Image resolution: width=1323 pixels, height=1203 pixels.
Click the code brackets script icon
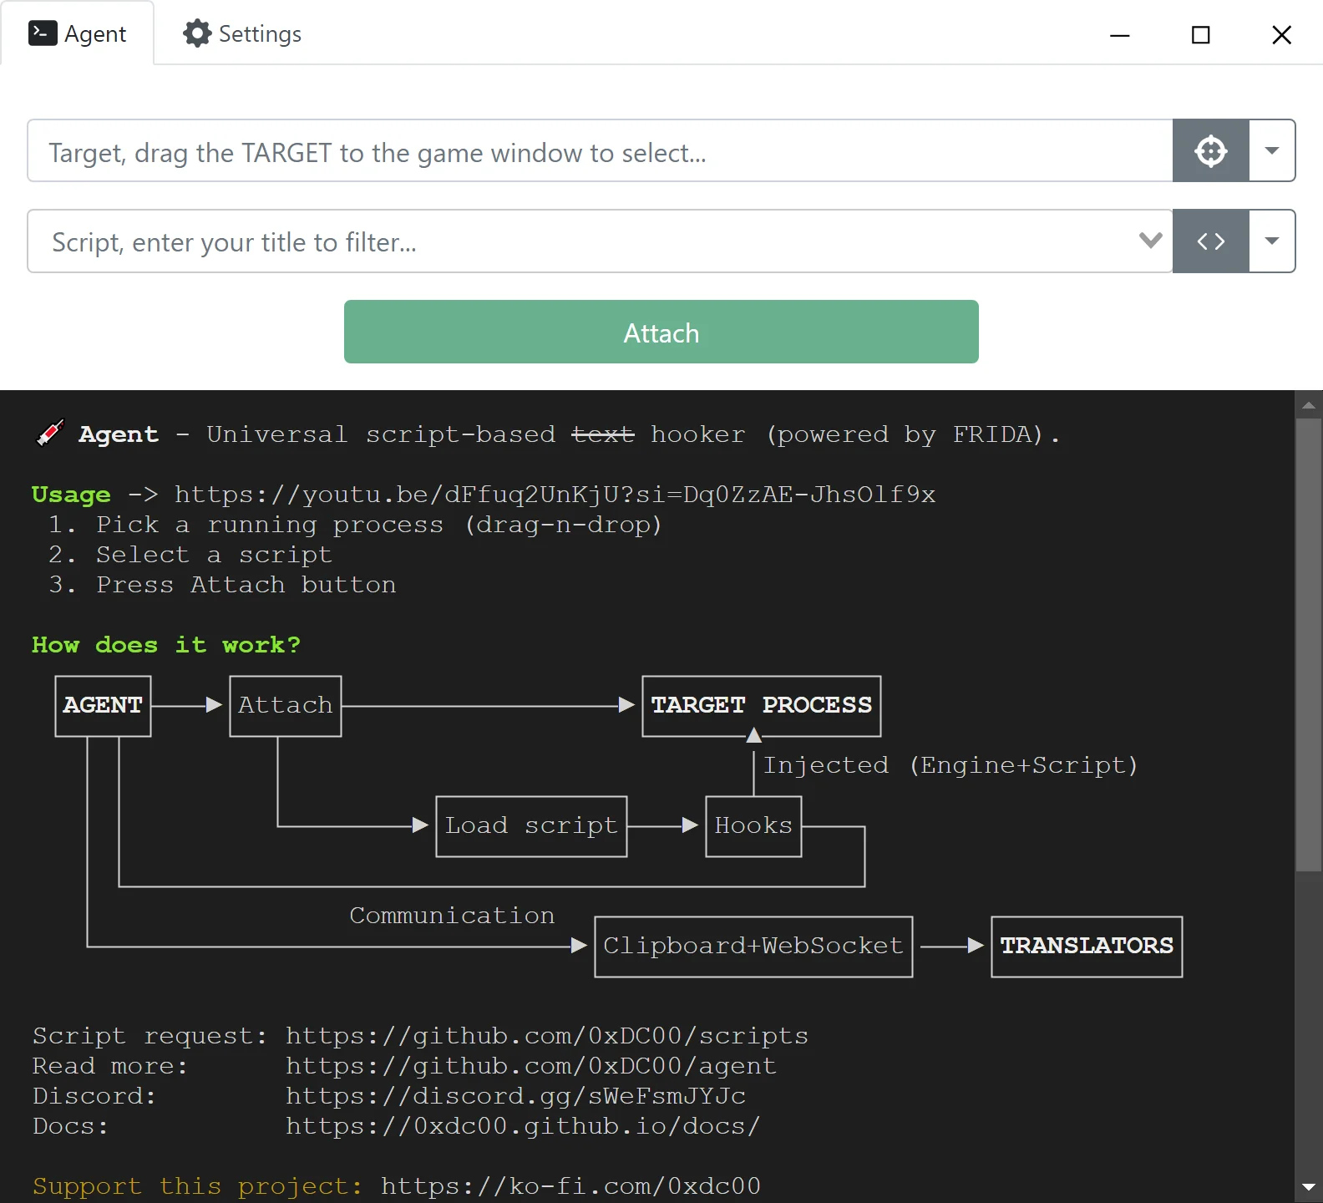point(1210,241)
